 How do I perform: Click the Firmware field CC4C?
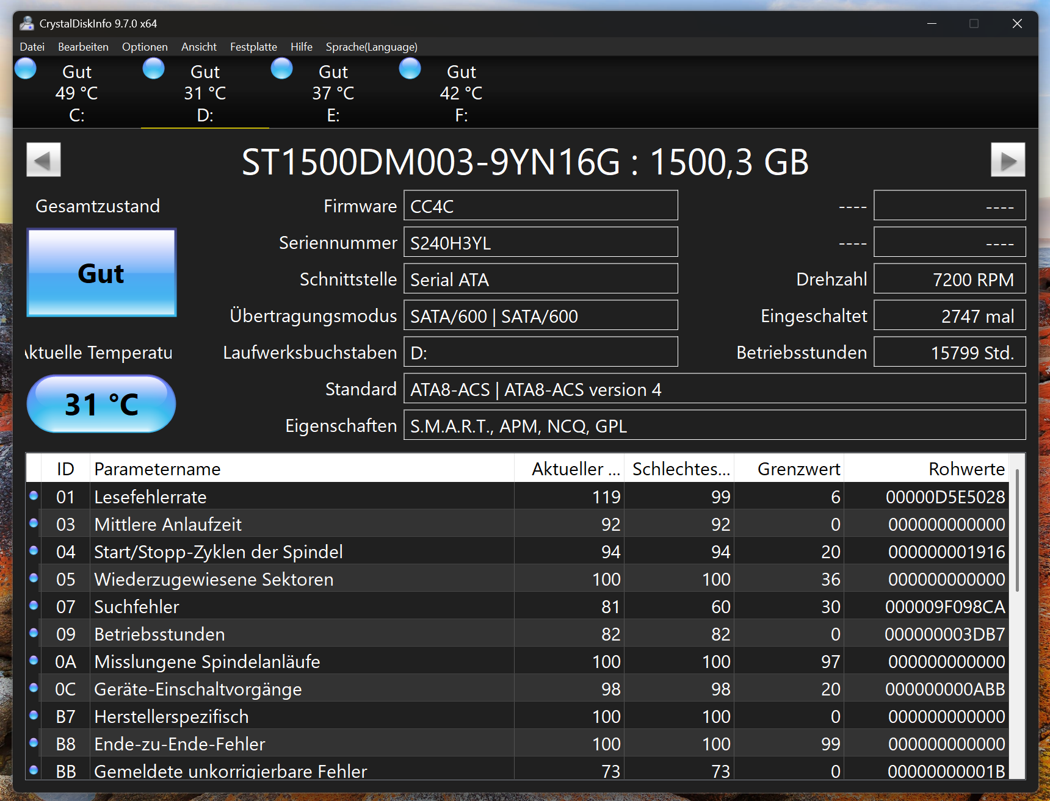[541, 206]
